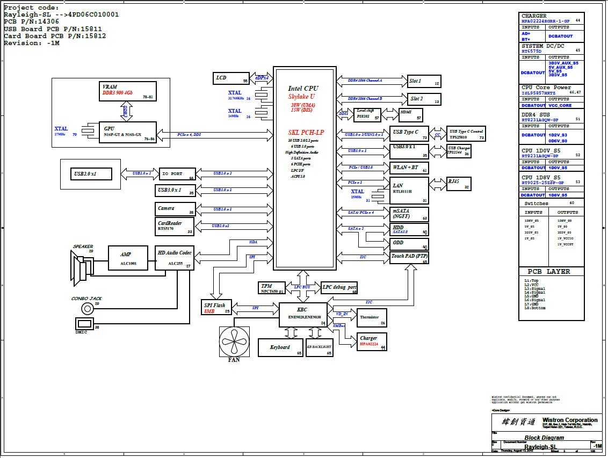Select the Block Diagram title field
This screenshot has height=458, width=608.
(x=544, y=438)
